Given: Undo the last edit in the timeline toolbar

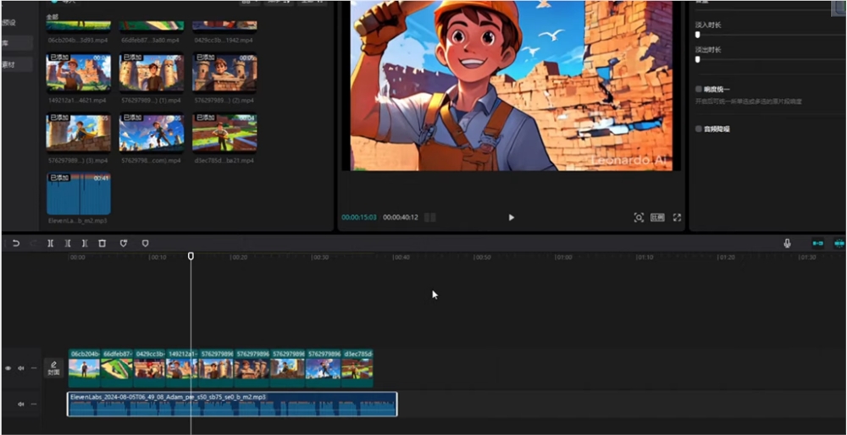Looking at the screenshot, I should pos(15,244).
